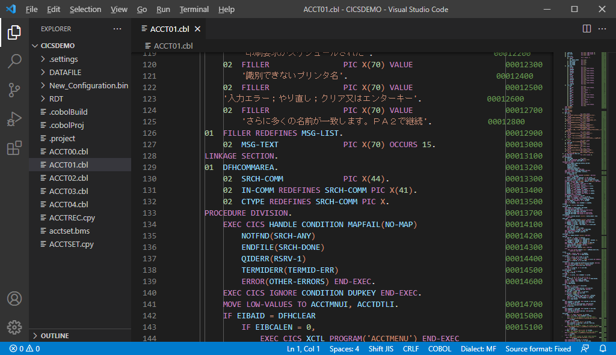Click the feedback icon in status bar
This screenshot has height=355, width=616.
tap(585, 348)
